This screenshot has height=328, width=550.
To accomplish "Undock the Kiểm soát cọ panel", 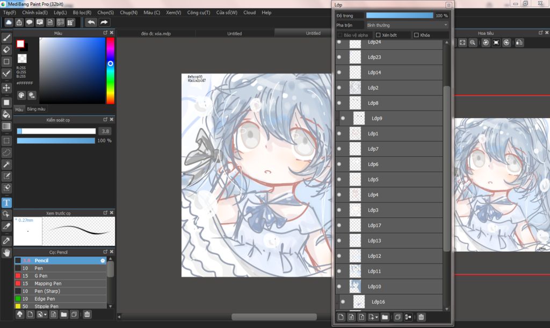I will (x=105, y=120).
